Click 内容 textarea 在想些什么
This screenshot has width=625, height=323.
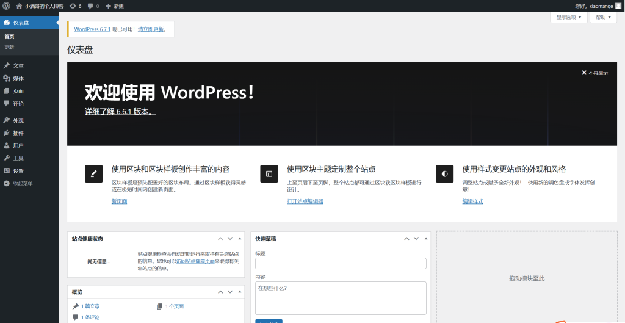click(x=341, y=299)
